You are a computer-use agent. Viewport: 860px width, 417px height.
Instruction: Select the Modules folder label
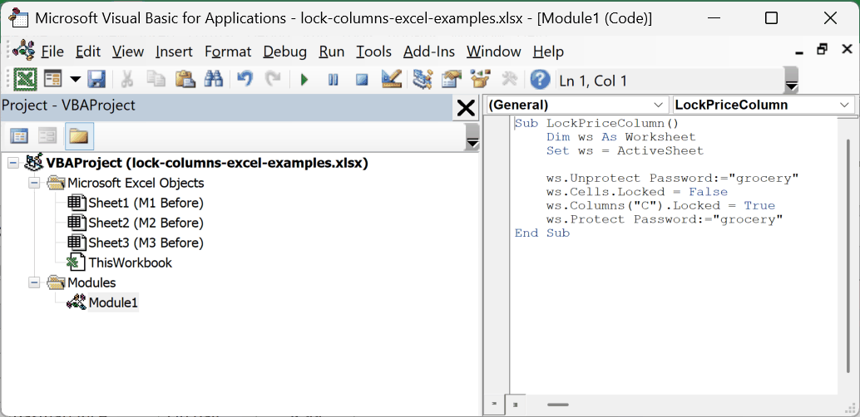[91, 282]
